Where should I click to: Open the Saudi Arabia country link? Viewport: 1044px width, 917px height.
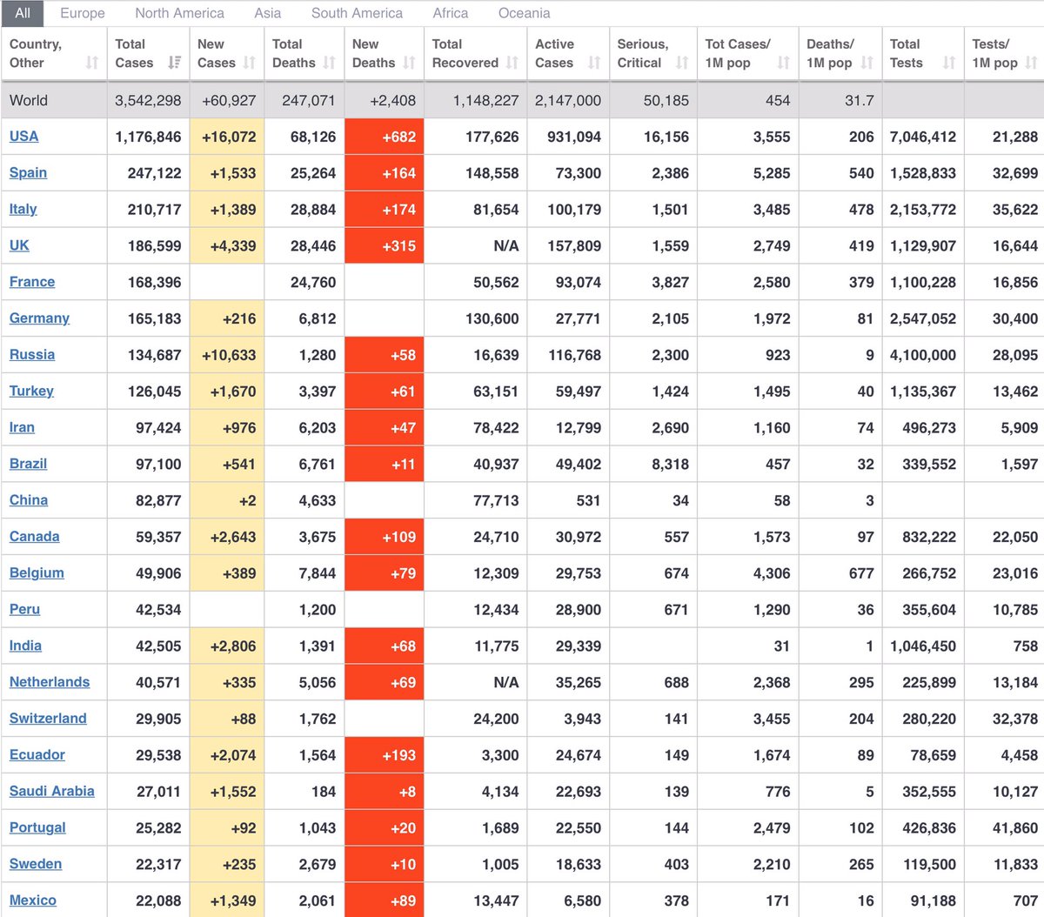coord(52,792)
